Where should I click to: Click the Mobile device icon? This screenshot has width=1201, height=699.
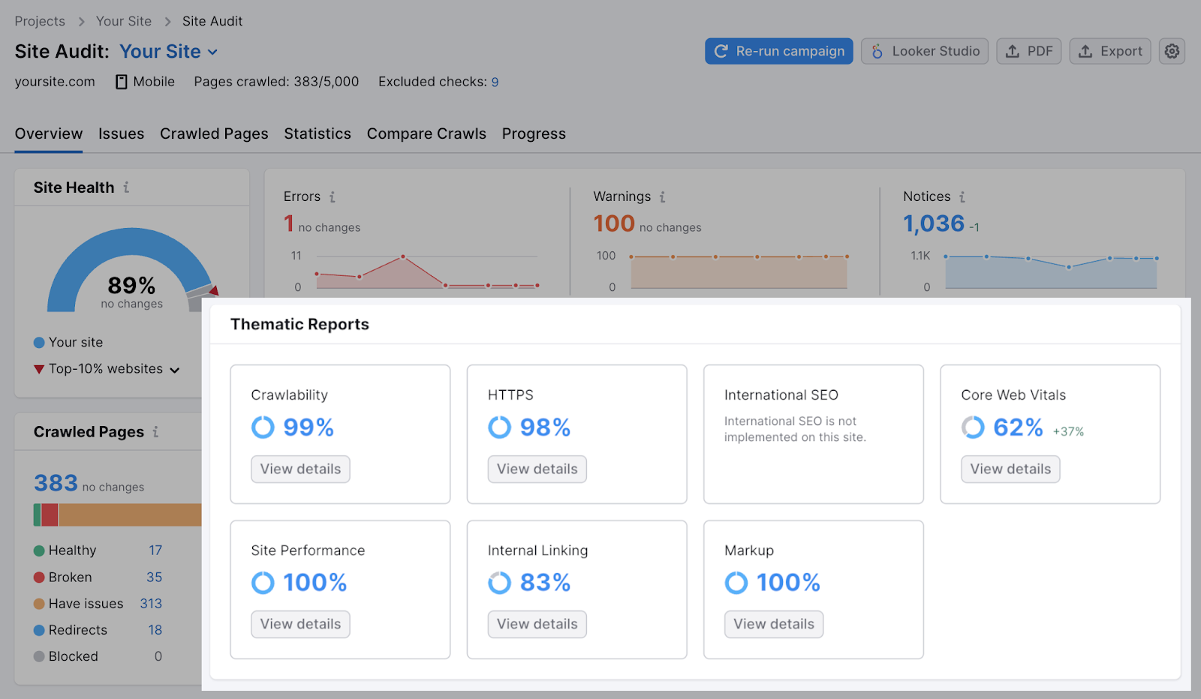tap(121, 82)
